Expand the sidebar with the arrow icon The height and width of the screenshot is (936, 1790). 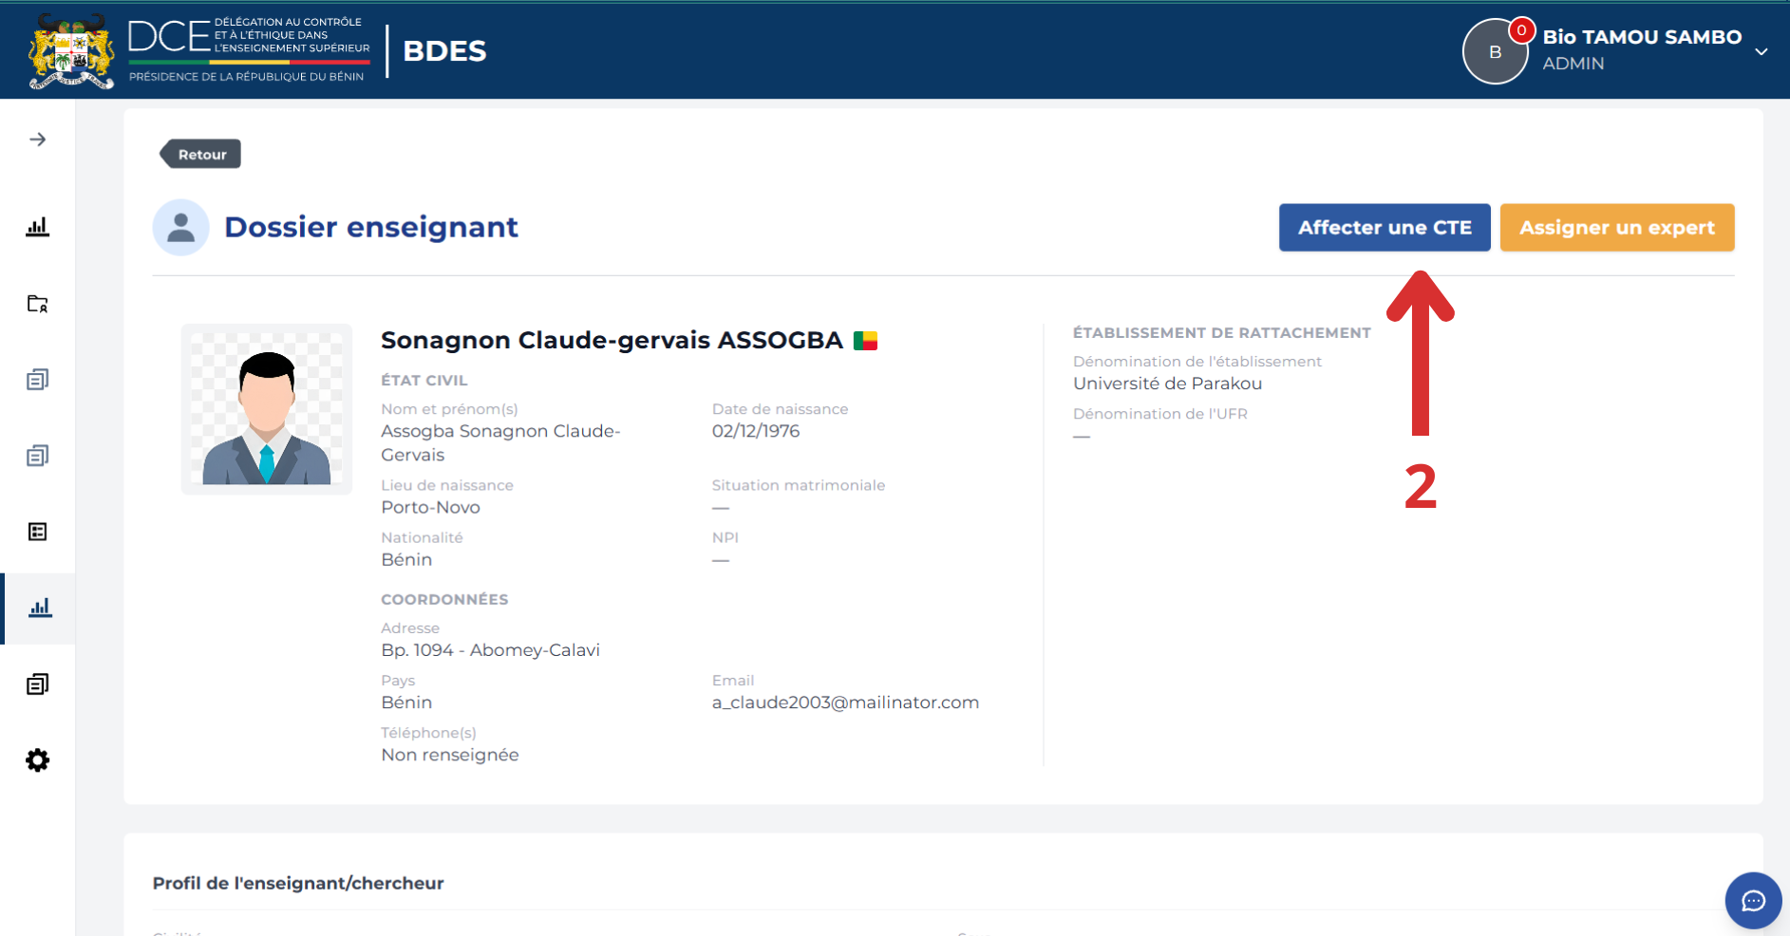[x=37, y=140]
